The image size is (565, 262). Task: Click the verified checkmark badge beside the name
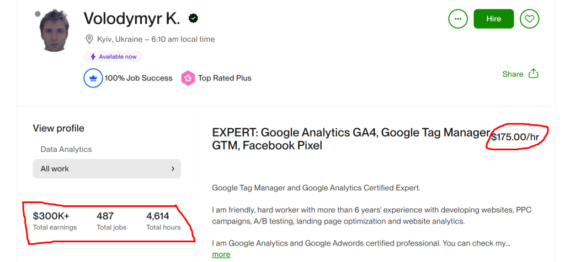[194, 19]
